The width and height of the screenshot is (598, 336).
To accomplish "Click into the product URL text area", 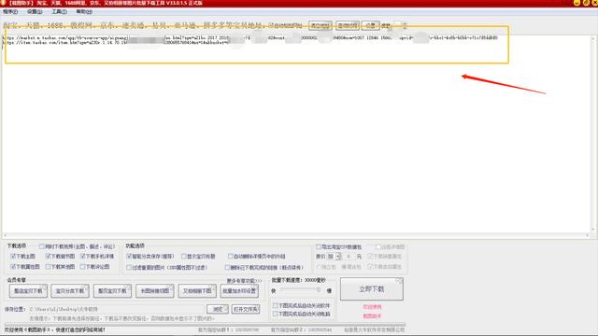I will [295, 133].
